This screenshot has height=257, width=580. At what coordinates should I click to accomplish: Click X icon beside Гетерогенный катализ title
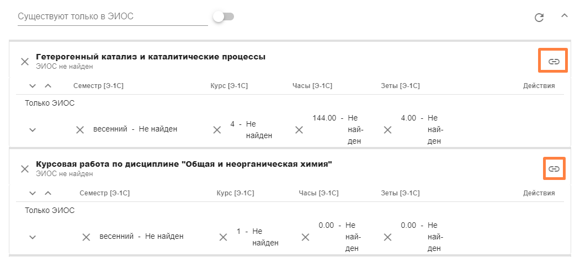(x=25, y=61)
